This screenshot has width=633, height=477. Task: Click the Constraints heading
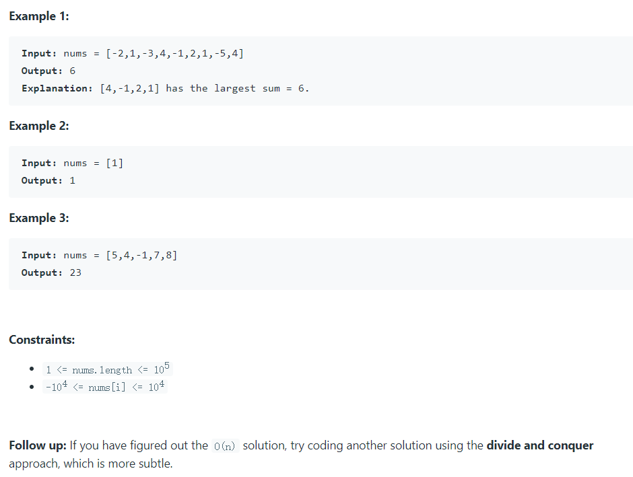tap(42, 340)
